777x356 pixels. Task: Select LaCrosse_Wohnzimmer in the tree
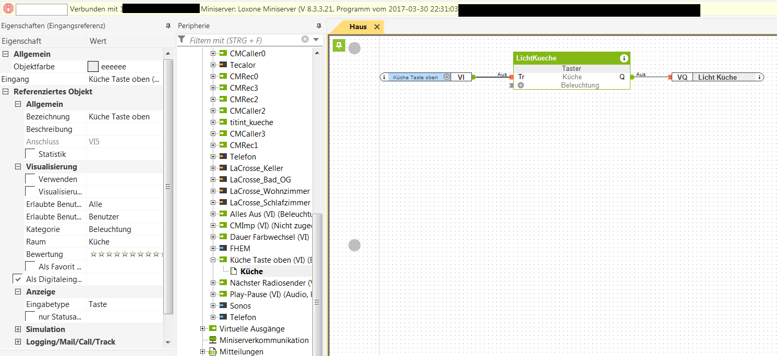point(270,191)
